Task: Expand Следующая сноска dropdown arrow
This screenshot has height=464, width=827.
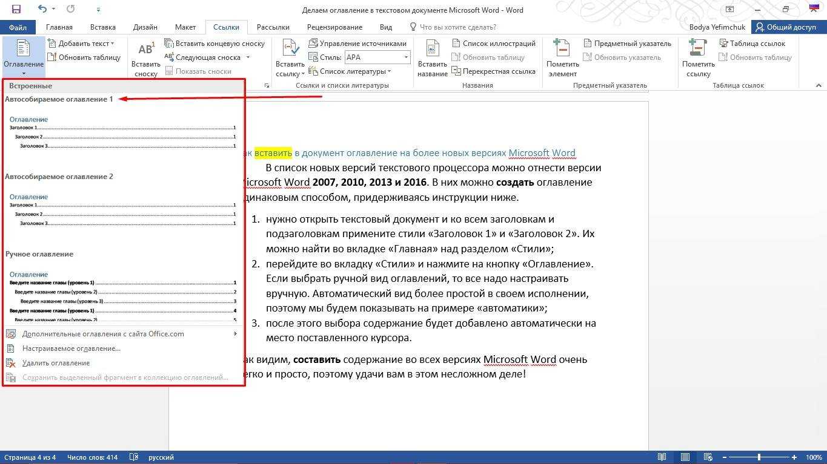Action: (248, 57)
